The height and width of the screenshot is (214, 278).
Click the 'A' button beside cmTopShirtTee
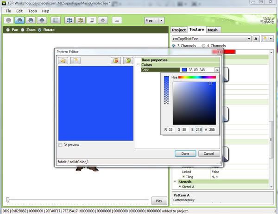(x=256, y=39)
